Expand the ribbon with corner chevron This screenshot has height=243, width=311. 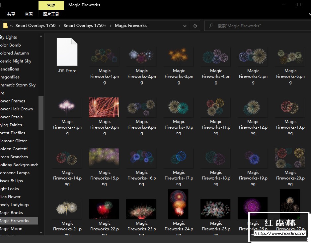[310, 14]
